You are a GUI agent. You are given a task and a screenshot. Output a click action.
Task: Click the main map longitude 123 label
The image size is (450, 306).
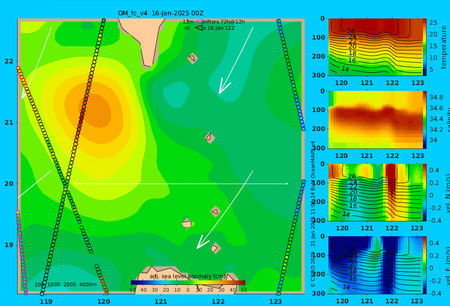[275, 301]
